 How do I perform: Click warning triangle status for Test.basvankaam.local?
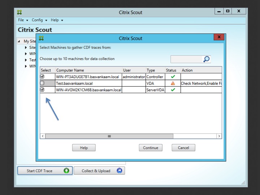[x=173, y=83]
